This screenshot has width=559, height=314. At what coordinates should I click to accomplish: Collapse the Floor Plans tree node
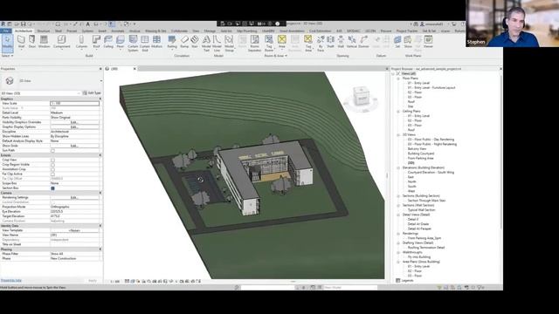click(398, 78)
